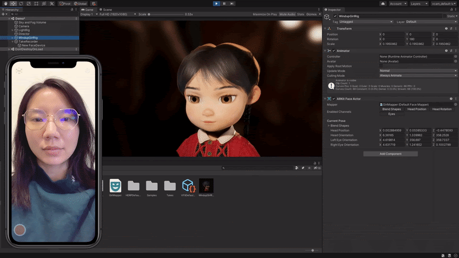Expand the Blend Shapes foldout
The image size is (459, 258).
coord(329,125)
